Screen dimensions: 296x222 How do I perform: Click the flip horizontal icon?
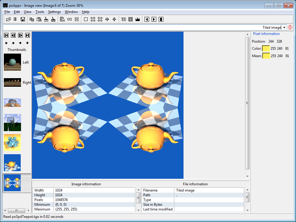(x=107, y=19)
